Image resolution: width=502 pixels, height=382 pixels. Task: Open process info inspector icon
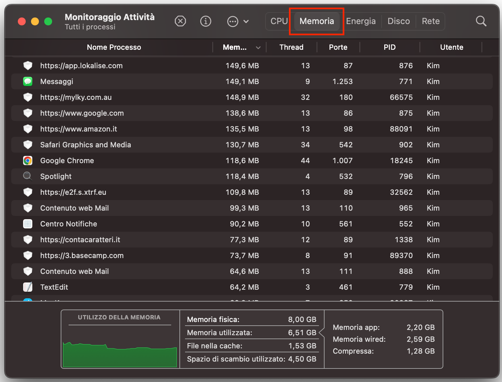(205, 21)
